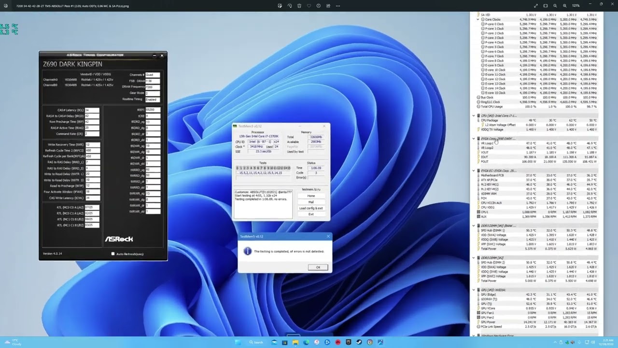The image size is (618, 348).
Task: Click the Mail button in TestMem5
Action: click(311, 202)
